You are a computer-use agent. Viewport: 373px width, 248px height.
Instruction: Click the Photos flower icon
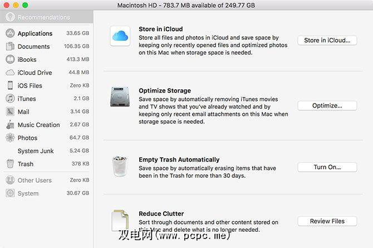[x=10, y=138]
